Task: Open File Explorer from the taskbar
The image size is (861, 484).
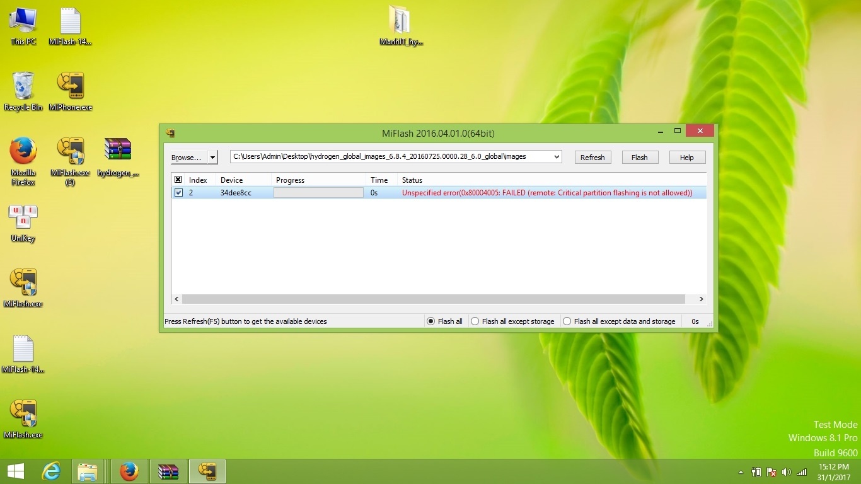Action: pyautogui.click(x=88, y=471)
